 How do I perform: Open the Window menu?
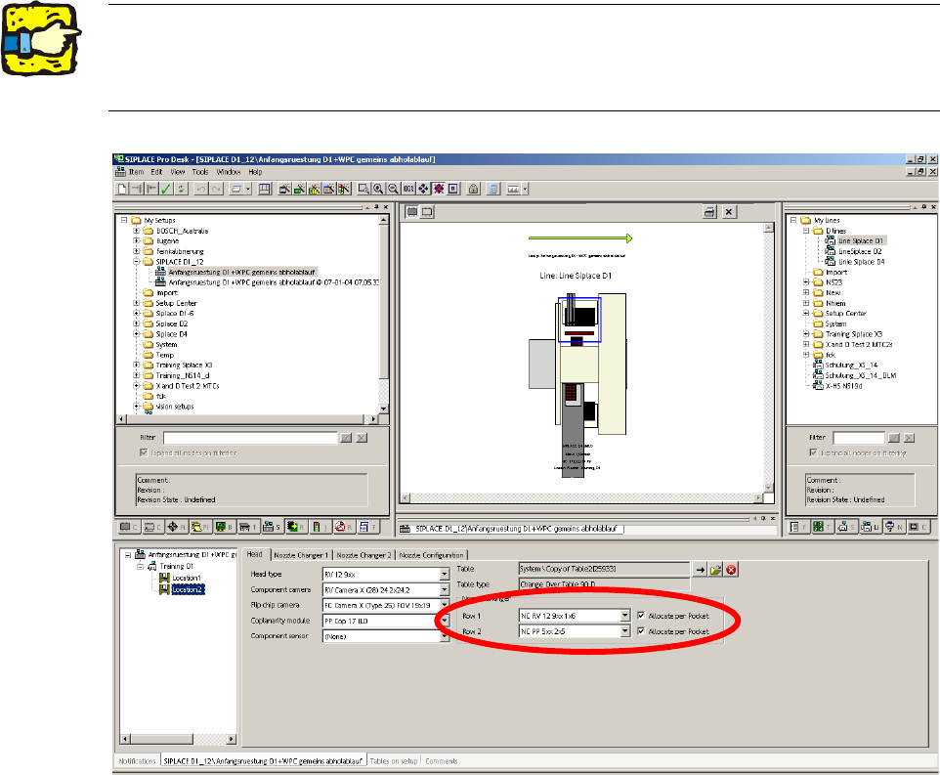229,172
